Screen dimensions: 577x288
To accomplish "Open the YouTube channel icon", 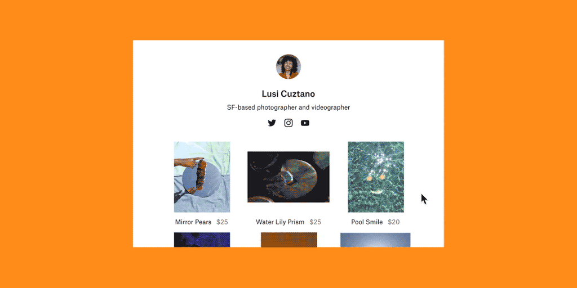I will (x=305, y=123).
